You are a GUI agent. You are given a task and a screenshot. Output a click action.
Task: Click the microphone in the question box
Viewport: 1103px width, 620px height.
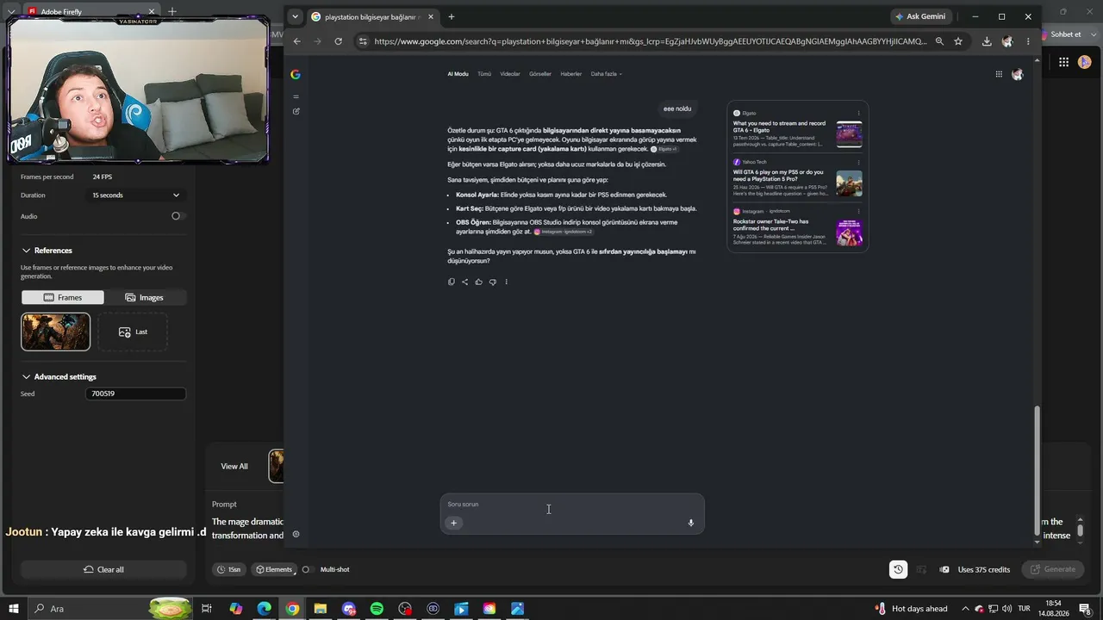690,523
